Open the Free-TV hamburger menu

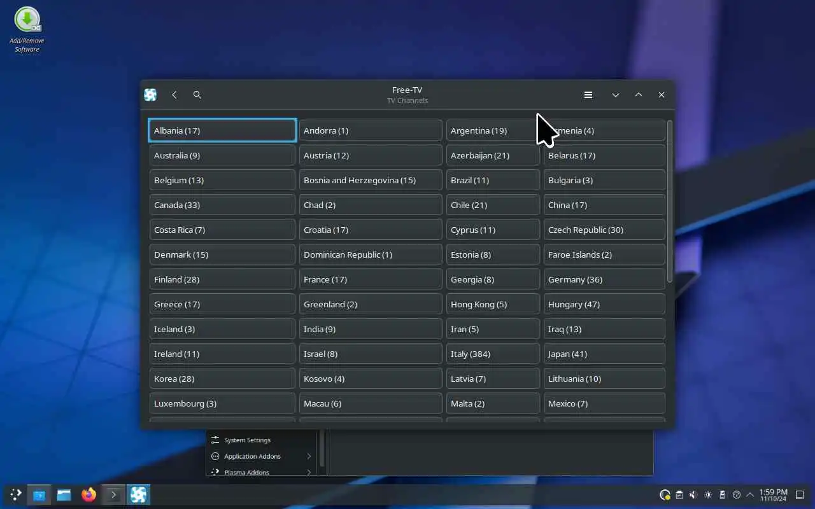[x=588, y=95]
